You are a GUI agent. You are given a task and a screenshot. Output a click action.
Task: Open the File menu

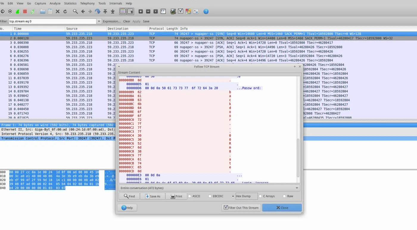pos(2,3)
